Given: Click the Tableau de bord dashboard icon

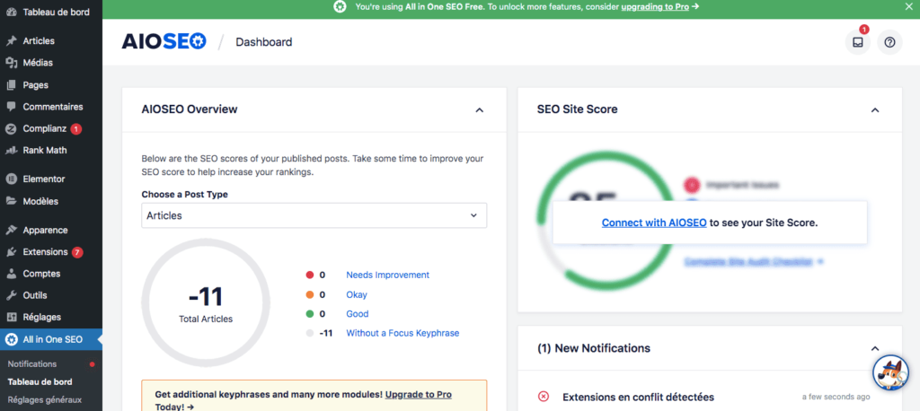Looking at the screenshot, I should [11, 12].
